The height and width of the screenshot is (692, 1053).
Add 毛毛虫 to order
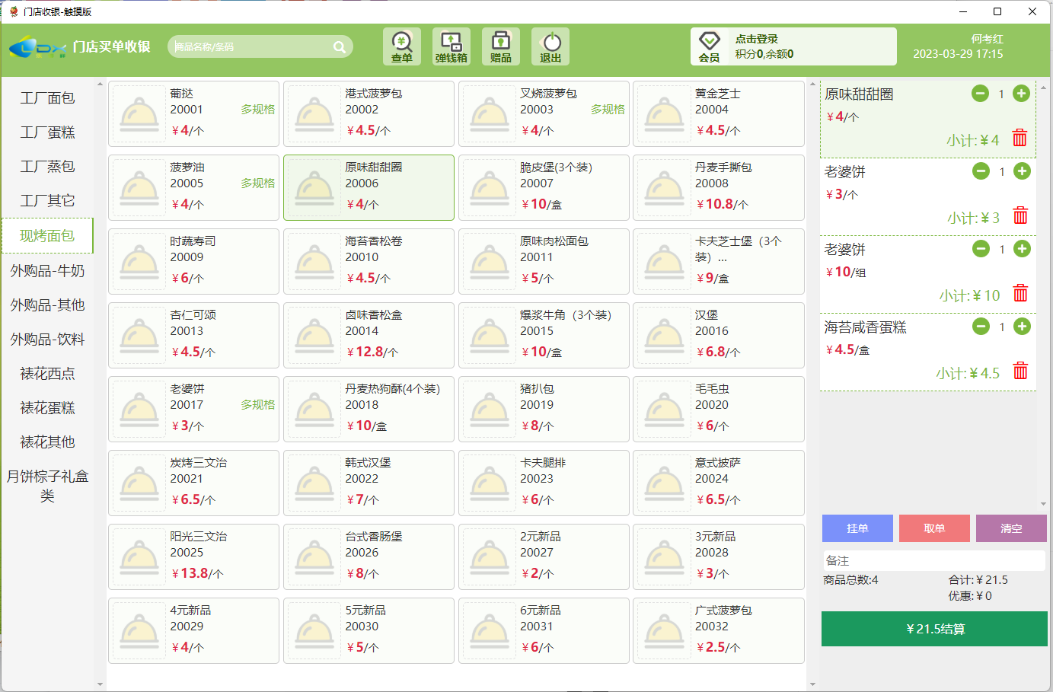coord(719,409)
